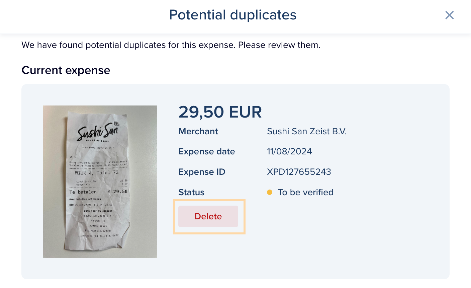Open the Sushi San receipt image
Viewport: 471px width, 288px height.
100,182
